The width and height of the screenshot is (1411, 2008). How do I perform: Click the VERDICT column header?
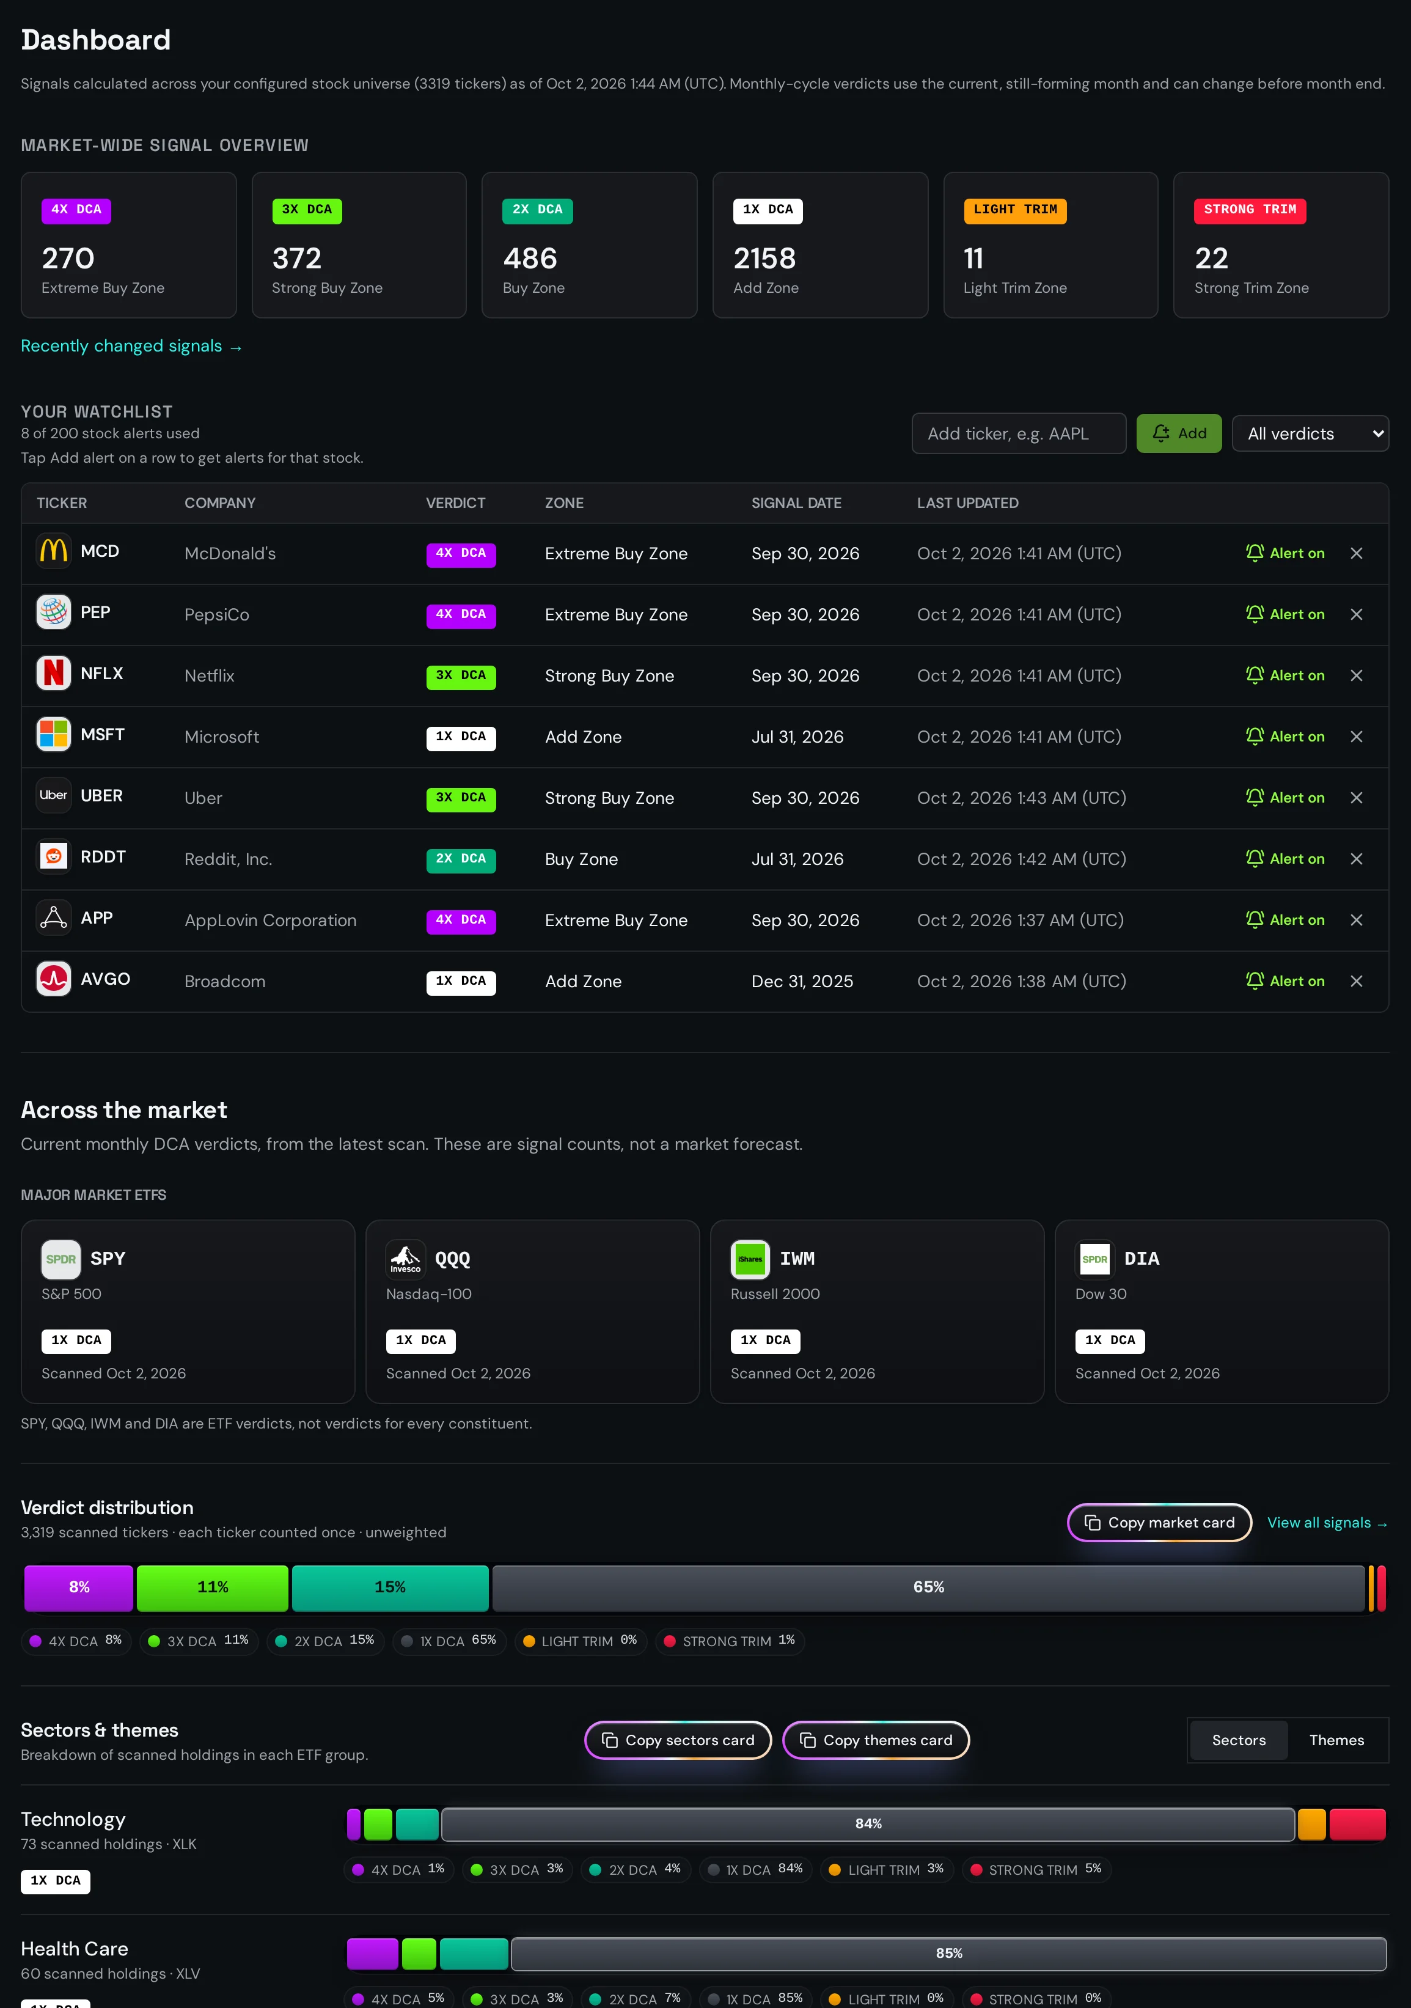click(455, 504)
